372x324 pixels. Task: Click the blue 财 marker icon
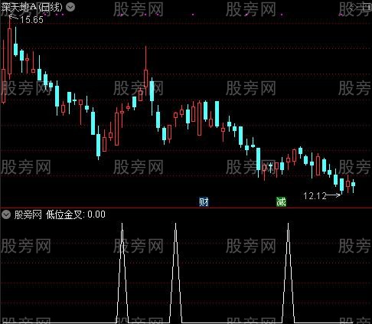pyautogui.click(x=204, y=202)
